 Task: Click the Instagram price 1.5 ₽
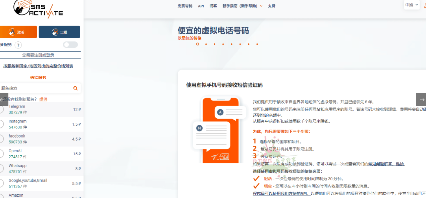(76, 124)
